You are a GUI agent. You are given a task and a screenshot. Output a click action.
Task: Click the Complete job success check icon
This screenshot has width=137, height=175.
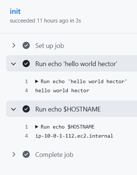pyautogui.click(x=26, y=154)
